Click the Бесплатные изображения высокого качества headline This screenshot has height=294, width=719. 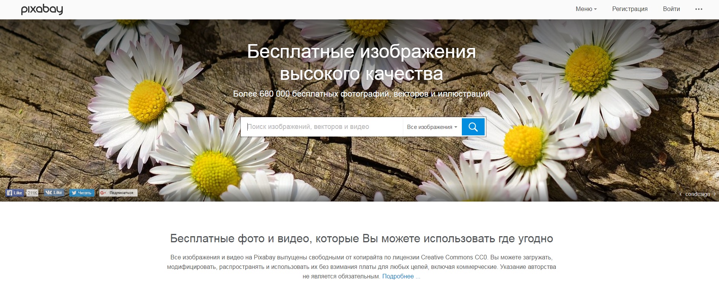point(361,62)
